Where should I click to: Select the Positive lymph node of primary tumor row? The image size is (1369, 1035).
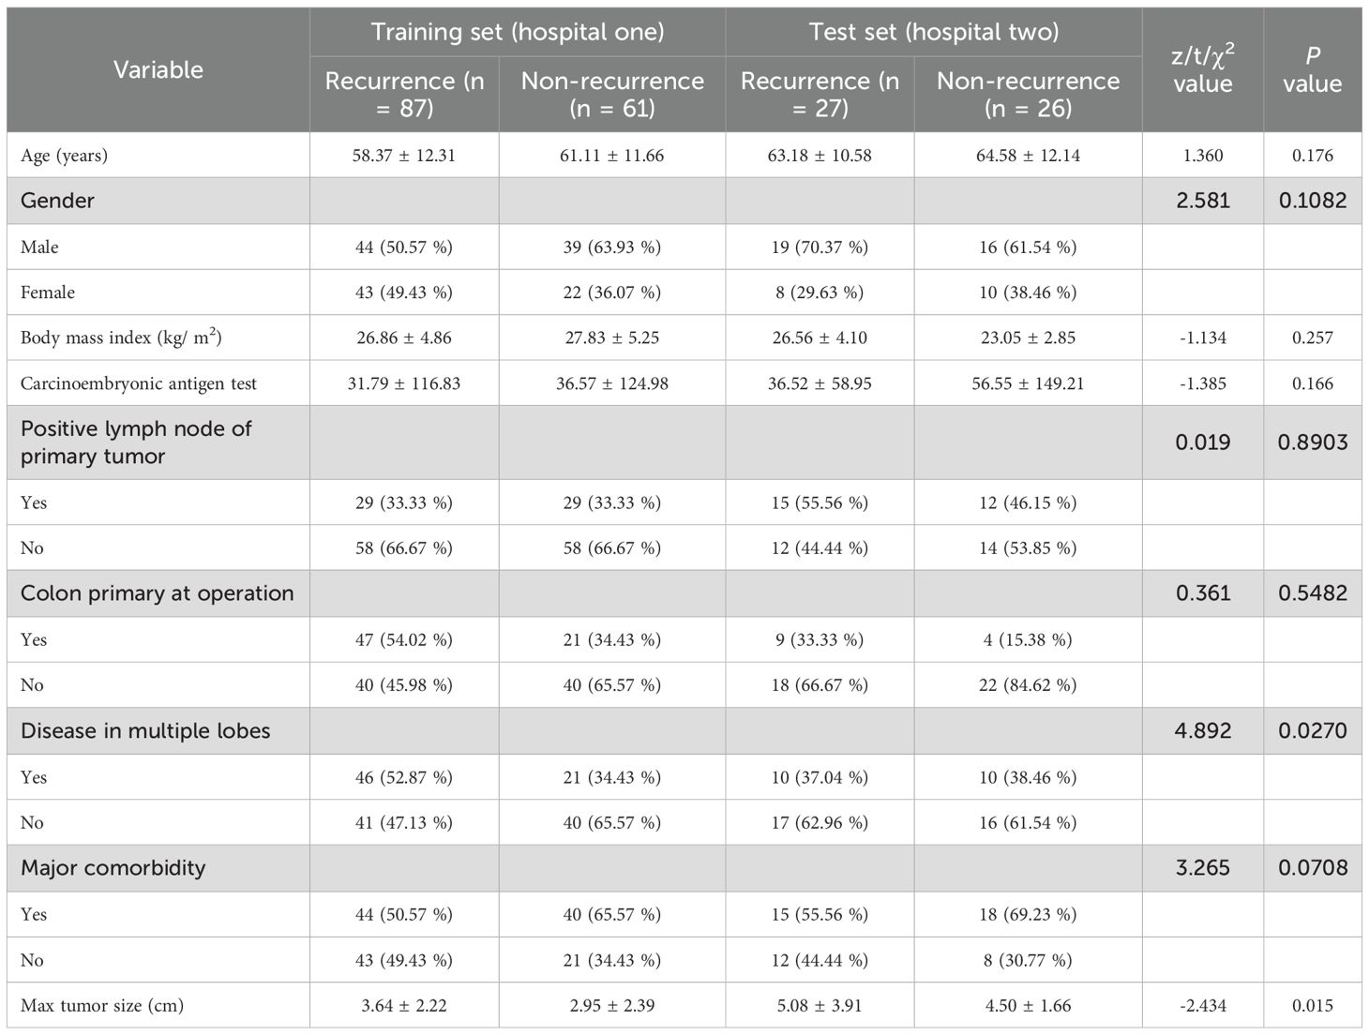[136, 442]
